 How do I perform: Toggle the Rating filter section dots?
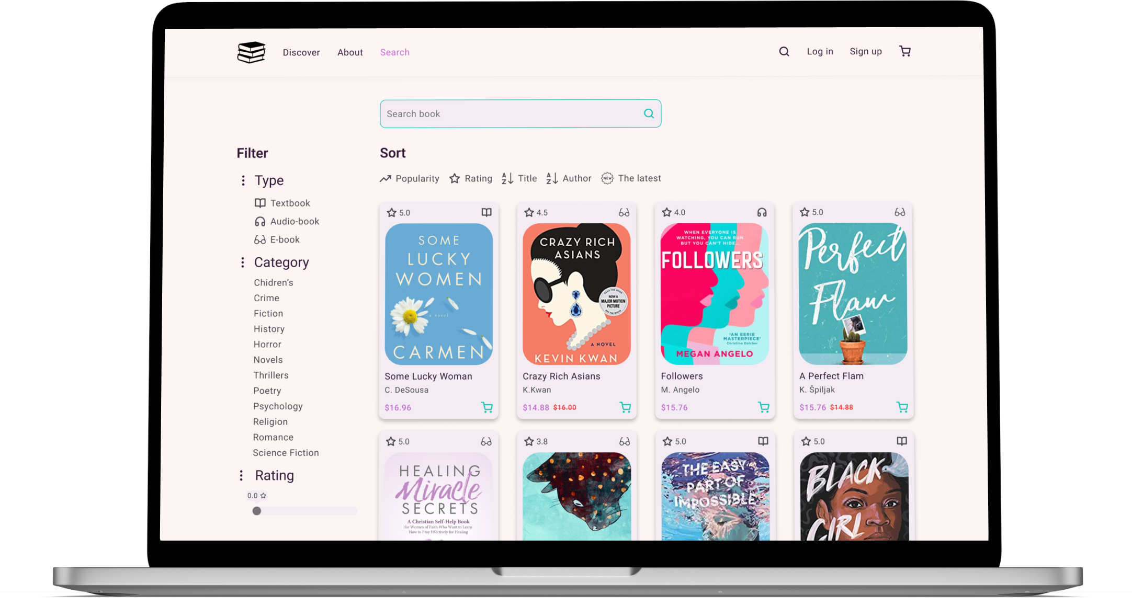pyautogui.click(x=241, y=475)
